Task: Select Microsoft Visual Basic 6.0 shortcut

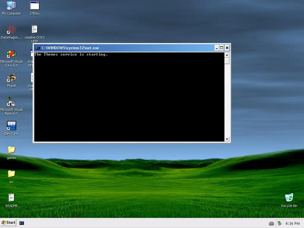Action: pos(11,106)
